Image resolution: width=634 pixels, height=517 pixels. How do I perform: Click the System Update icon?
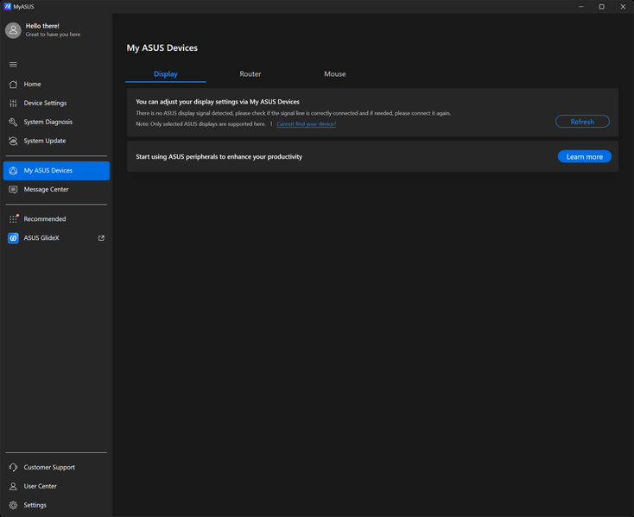13,141
